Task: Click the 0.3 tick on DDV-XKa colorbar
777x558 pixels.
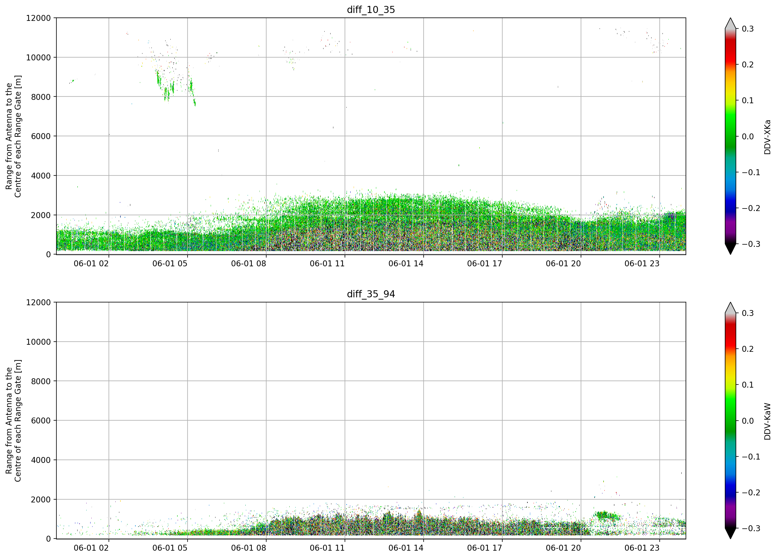Action: coord(748,29)
